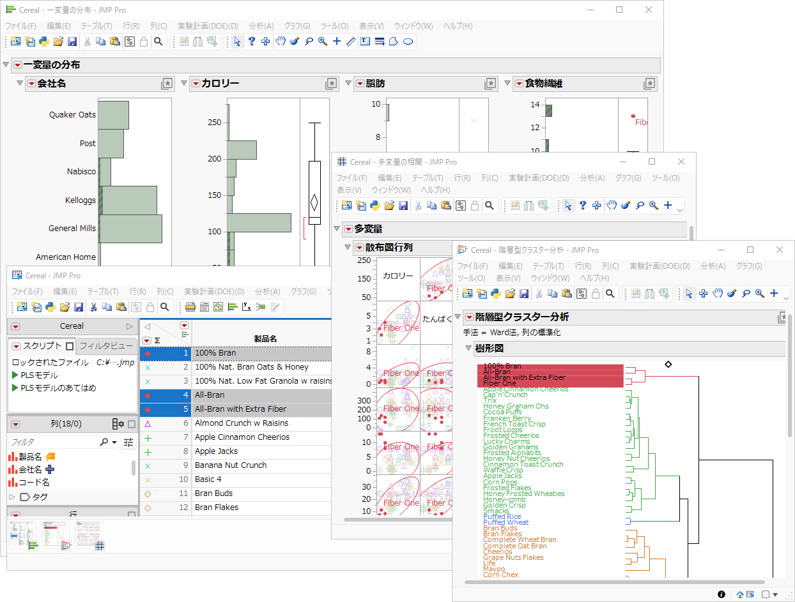The width and height of the screenshot is (795, 602).
Task: Collapse the 一変量の分布 outline with gray triangle
Action: [6, 65]
